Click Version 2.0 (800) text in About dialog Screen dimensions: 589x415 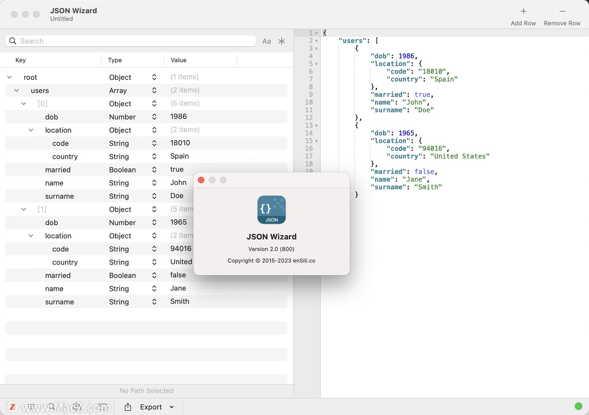[x=271, y=249]
